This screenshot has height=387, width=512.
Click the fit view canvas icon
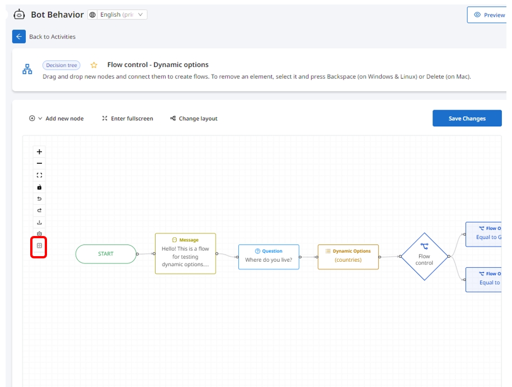(x=39, y=175)
